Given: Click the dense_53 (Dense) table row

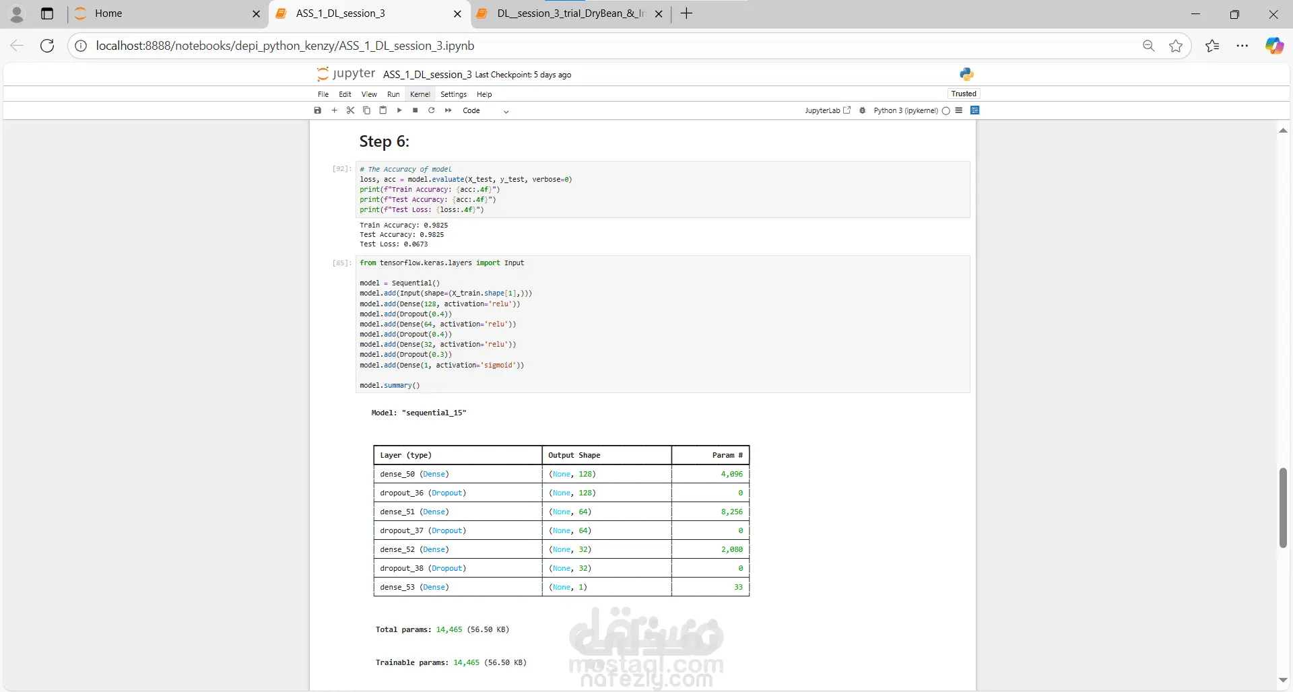Looking at the screenshot, I should [x=562, y=587].
